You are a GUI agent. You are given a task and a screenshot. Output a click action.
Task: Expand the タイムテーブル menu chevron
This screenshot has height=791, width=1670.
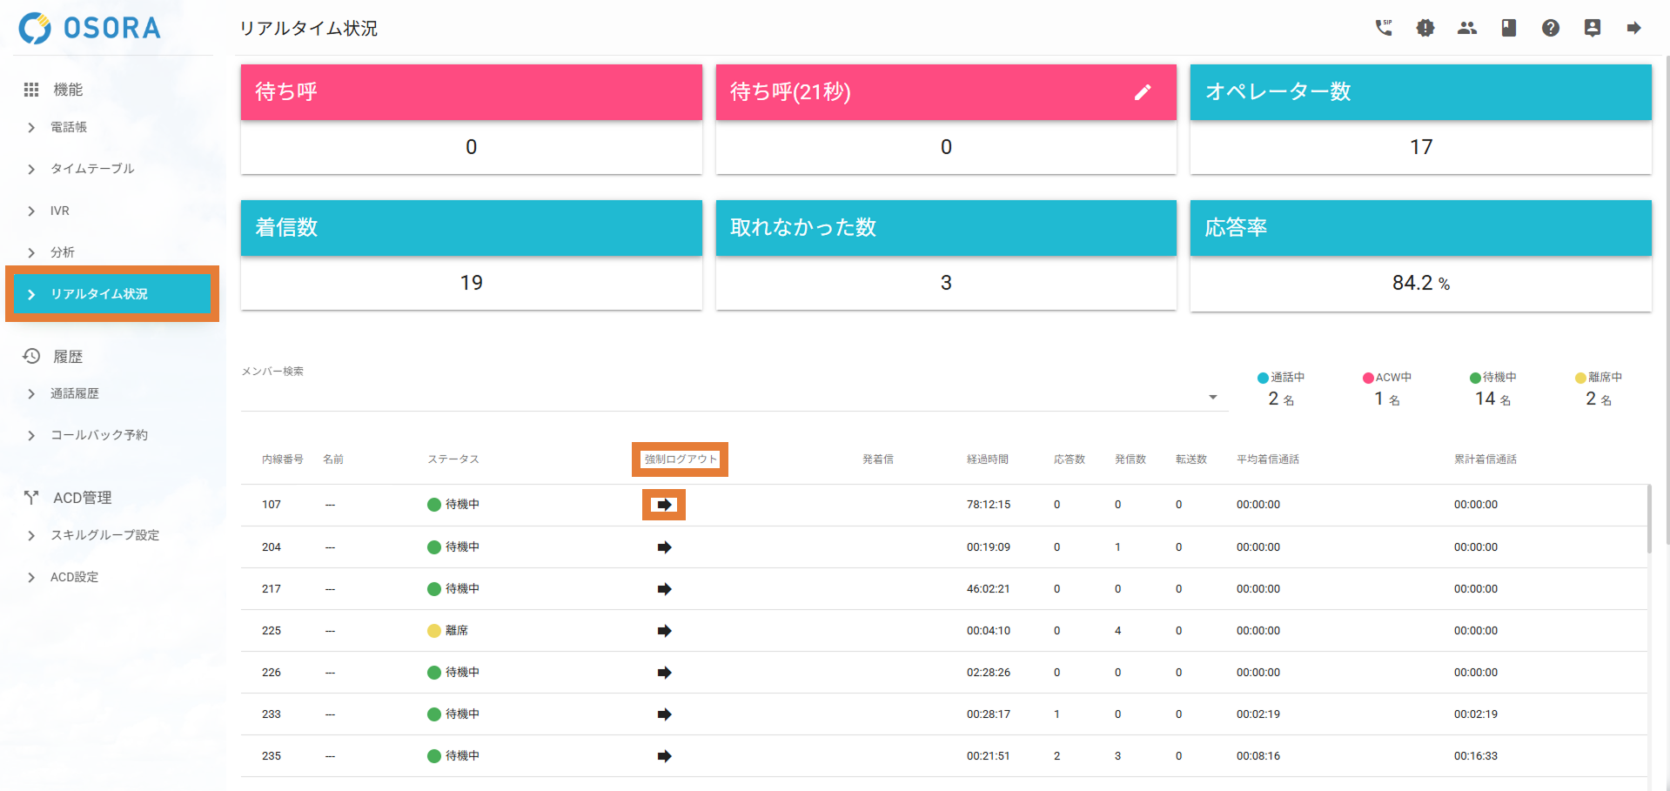(x=31, y=169)
